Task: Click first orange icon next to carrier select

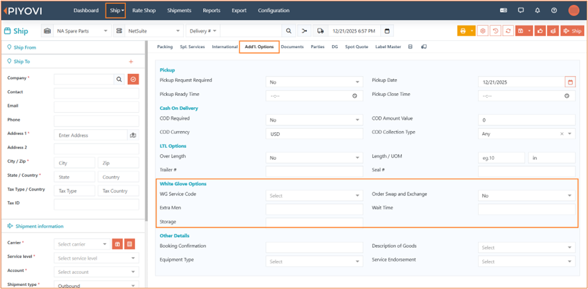Action: coord(117,244)
